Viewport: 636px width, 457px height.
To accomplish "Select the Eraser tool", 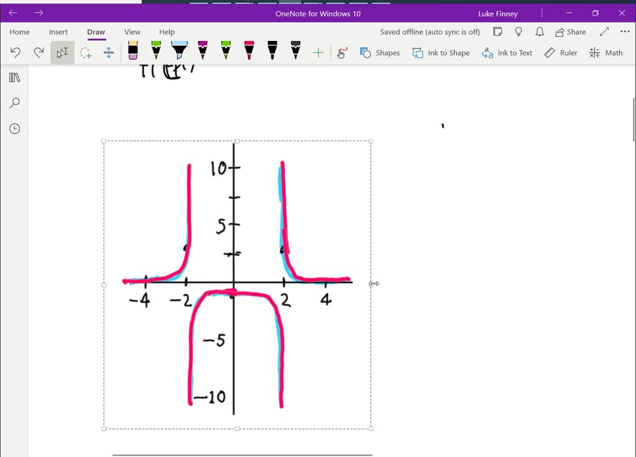I will point(132,53).
